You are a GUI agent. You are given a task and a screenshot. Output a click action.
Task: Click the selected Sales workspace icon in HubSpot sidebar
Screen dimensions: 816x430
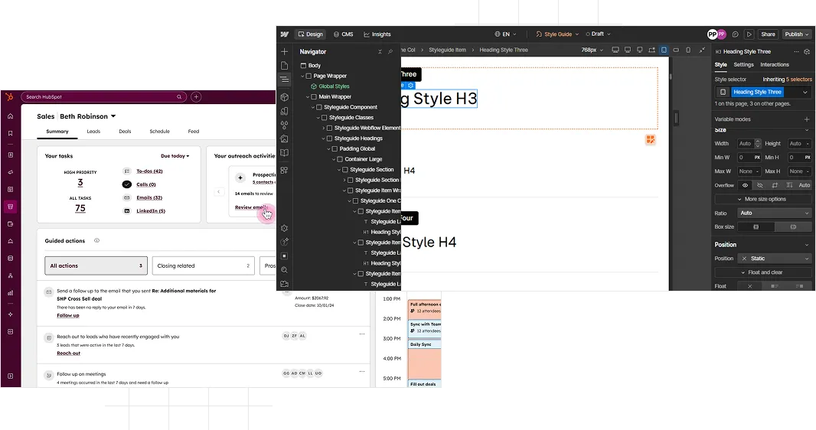[11, 207]
